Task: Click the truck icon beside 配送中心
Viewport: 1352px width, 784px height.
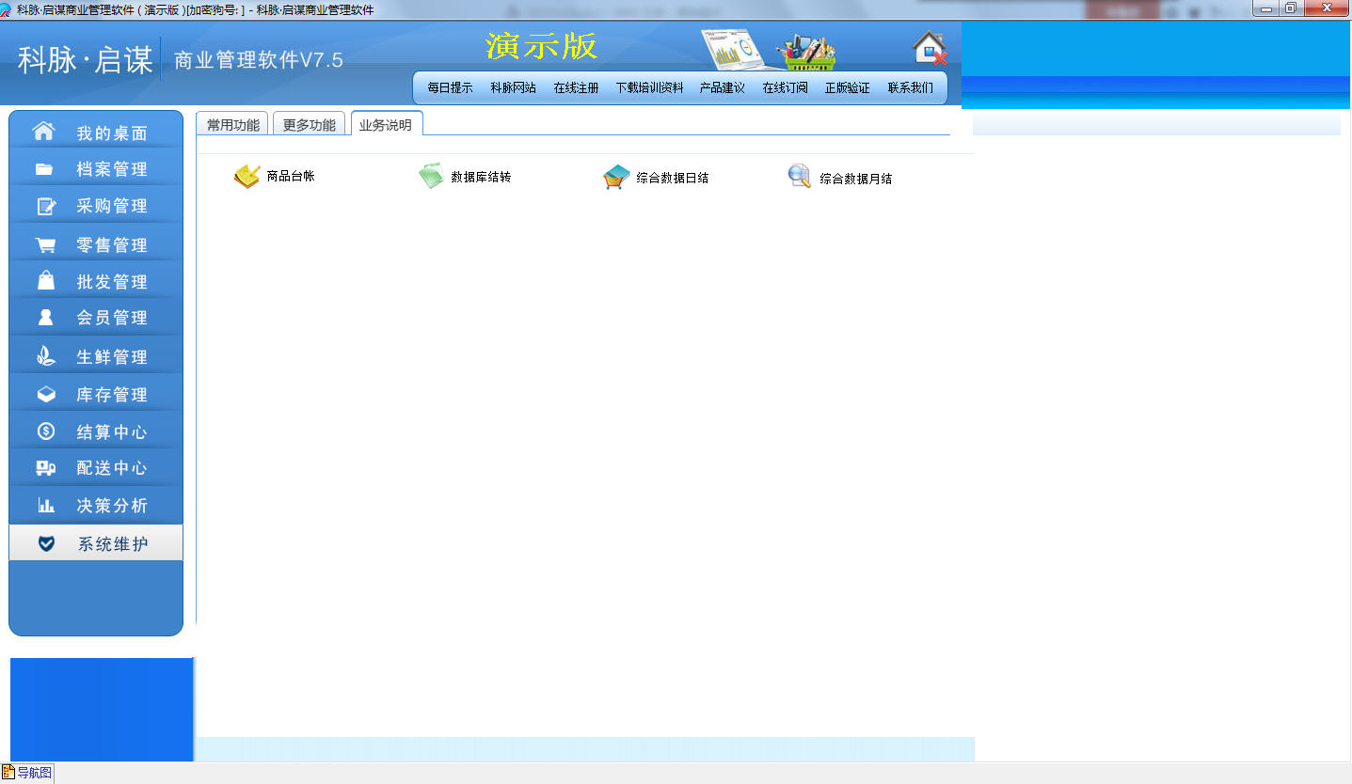Action: pos(45,468)
